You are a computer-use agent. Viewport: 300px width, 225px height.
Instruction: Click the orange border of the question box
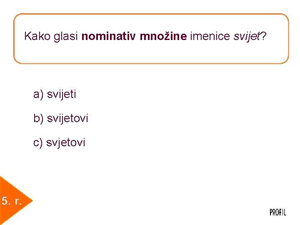coord(150,15)
